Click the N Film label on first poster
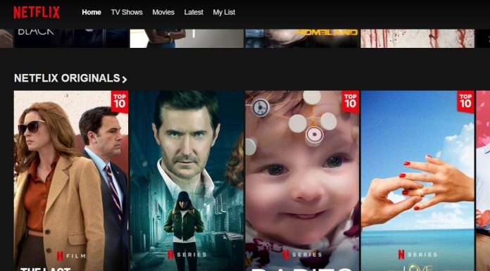 pyautogui.click(x=71, y=256)
